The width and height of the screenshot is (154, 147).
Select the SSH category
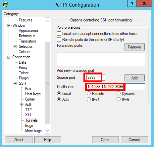(x=23, y=83)
